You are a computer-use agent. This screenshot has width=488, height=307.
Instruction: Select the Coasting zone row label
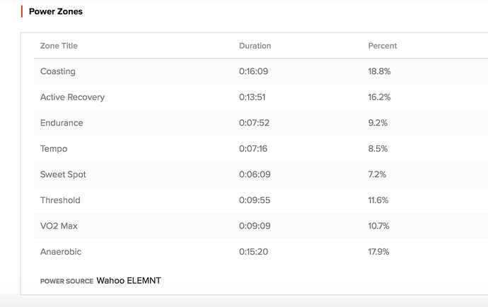coord(58,71)
